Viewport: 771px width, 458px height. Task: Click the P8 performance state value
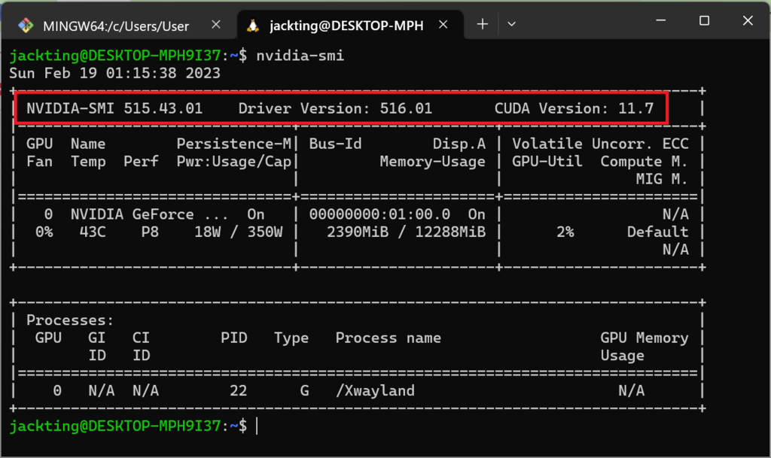(x=150, y=232)
